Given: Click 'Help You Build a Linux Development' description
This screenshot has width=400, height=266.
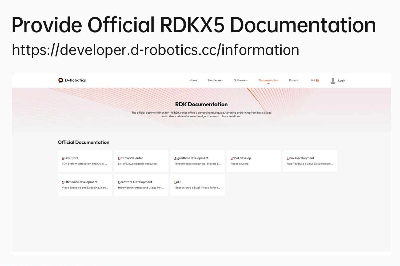Looking at the screenshot, I should [310, 164].
